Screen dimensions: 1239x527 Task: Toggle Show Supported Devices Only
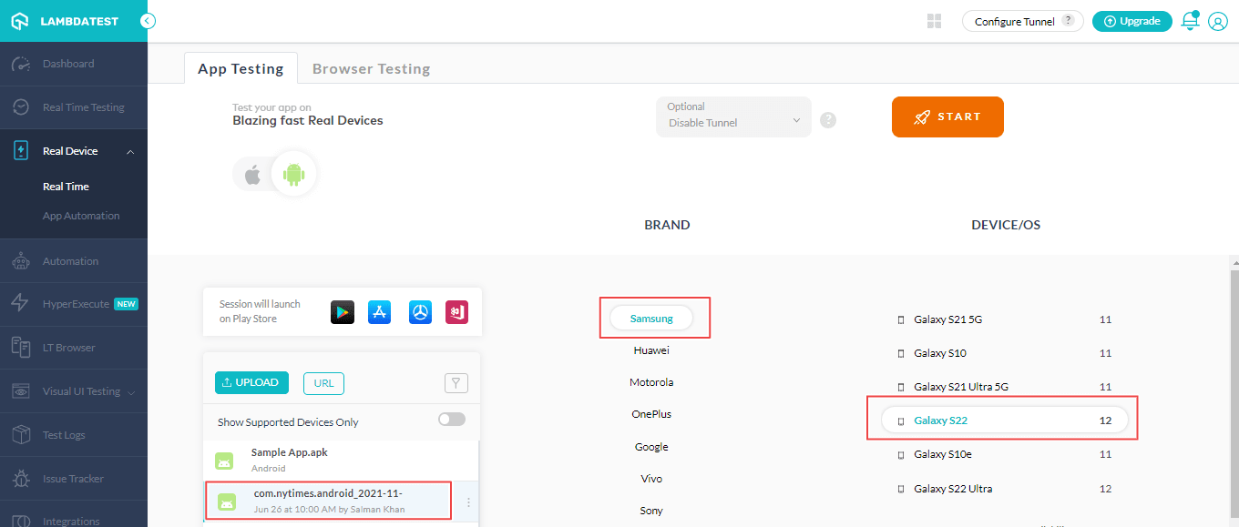451,418
